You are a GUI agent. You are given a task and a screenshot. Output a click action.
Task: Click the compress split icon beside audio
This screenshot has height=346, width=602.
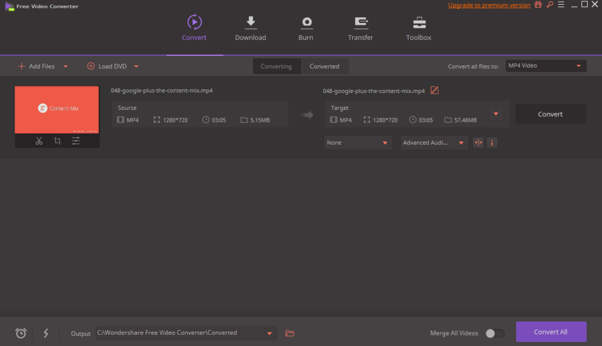pyautogui.click(x=478, y=142)
